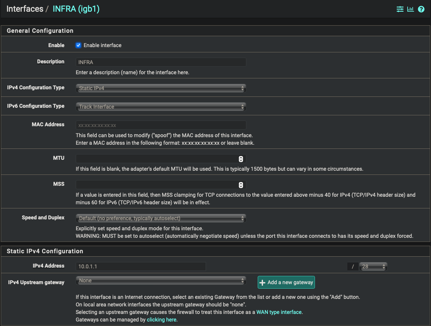Open the interface status graph icon
This screenshot has height=326, width=431.
pyautogui.click(x=410, y=9)
